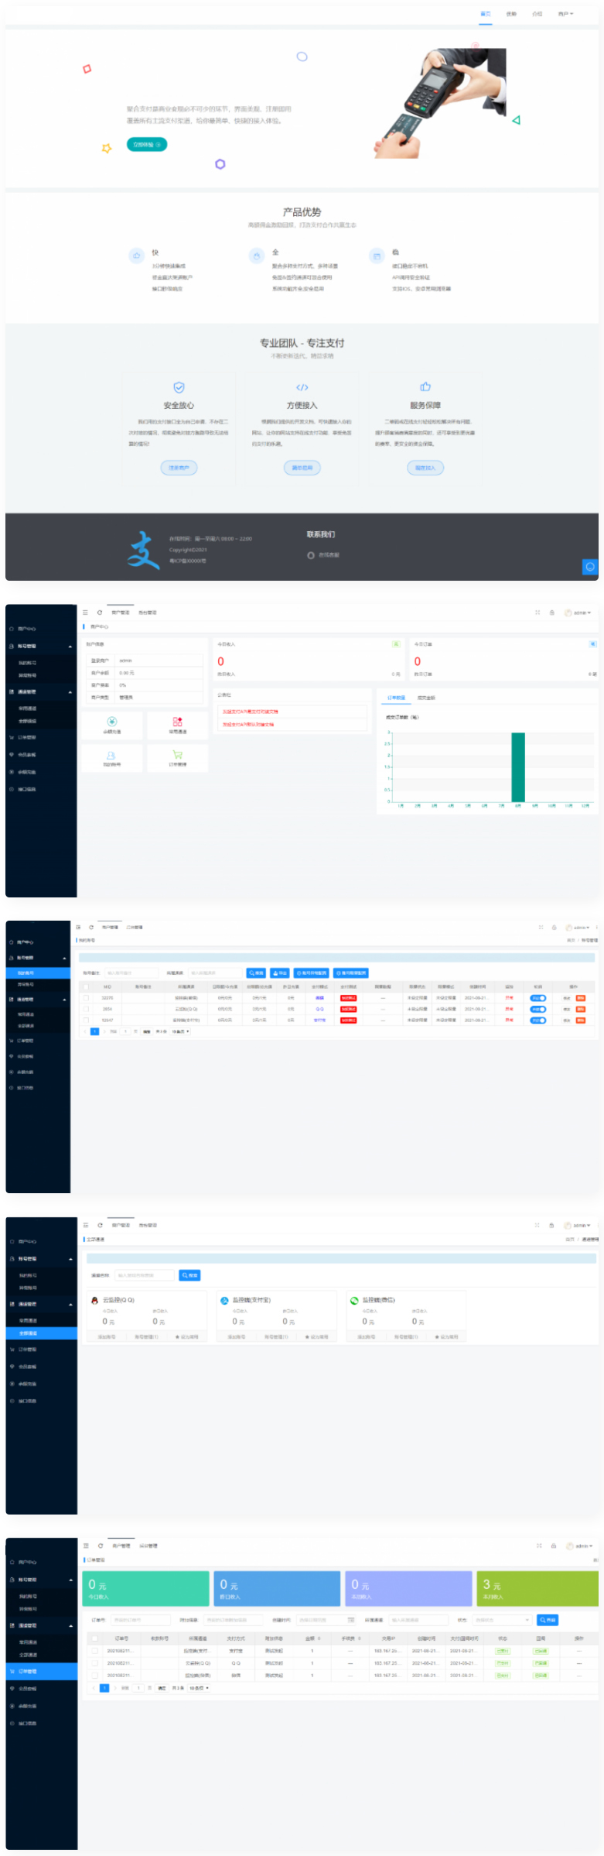
Task: Switch to the second chart tab beside 订单数量
Action: pyautogui.click(x=426, y=698)
